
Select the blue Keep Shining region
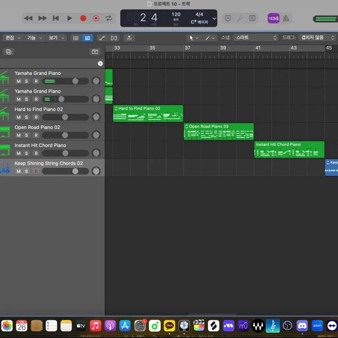(331, 168)
